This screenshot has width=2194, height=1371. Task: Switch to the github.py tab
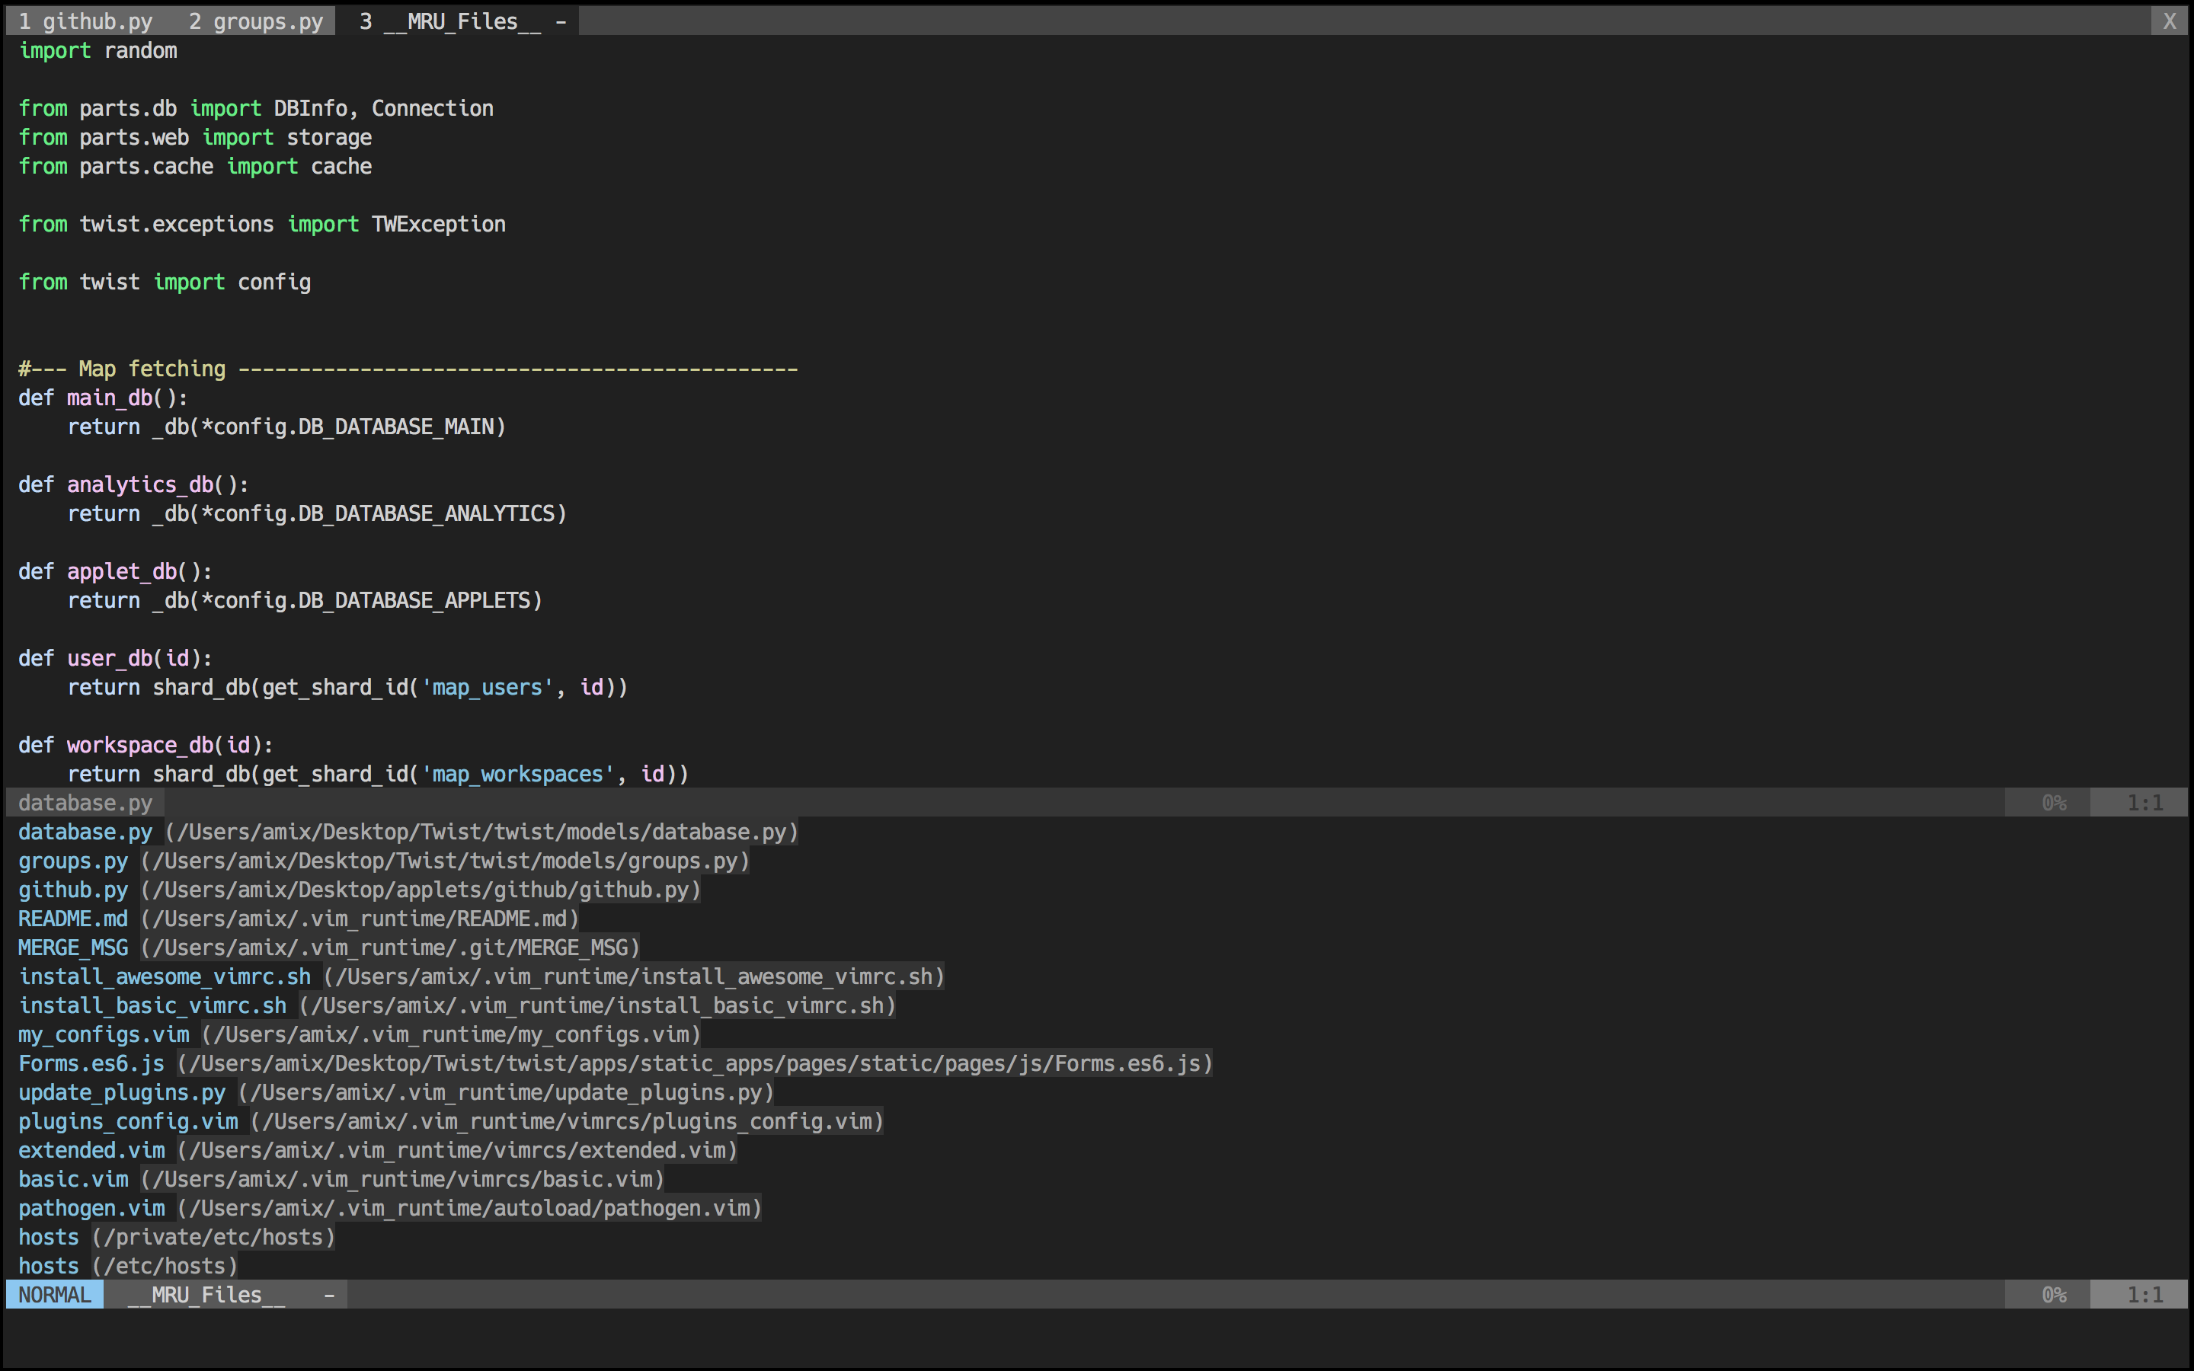[85, 21]
